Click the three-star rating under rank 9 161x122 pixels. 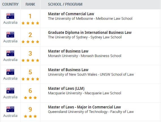point(30,116)
